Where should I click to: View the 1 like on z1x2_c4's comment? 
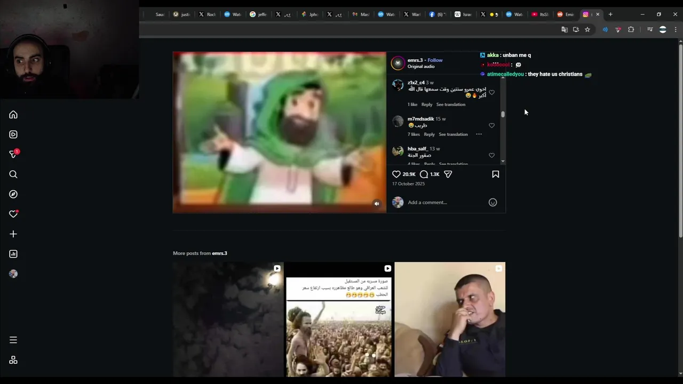tap(412, 105)
